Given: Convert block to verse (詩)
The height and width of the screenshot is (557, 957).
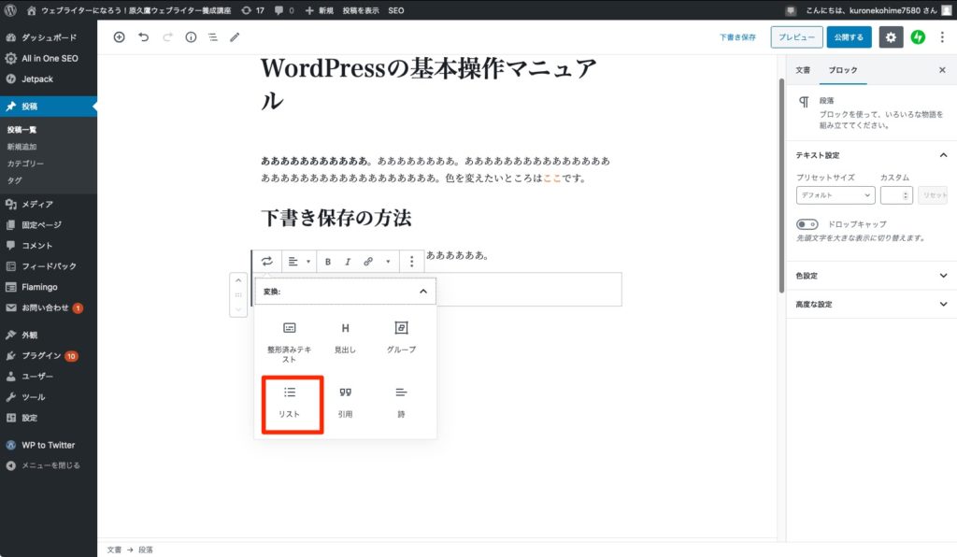Looking at the screenshot, I should coord(401,402).
